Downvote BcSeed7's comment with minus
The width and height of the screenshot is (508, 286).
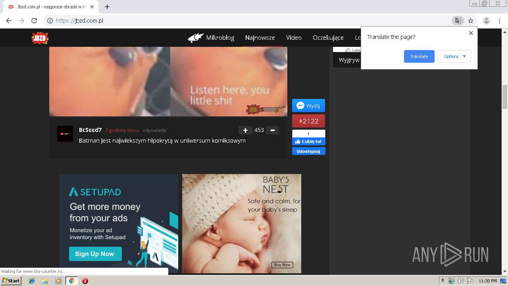273,130
